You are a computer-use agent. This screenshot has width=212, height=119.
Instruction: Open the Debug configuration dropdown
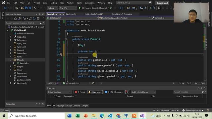[52, 8]
